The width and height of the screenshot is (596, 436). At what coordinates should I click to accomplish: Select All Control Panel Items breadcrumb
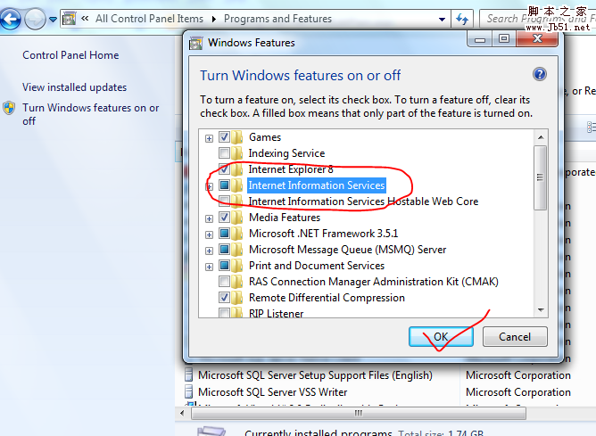click(149, 19)
